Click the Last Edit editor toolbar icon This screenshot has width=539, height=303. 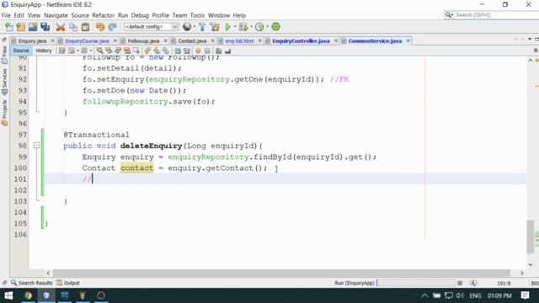point(61,50)
